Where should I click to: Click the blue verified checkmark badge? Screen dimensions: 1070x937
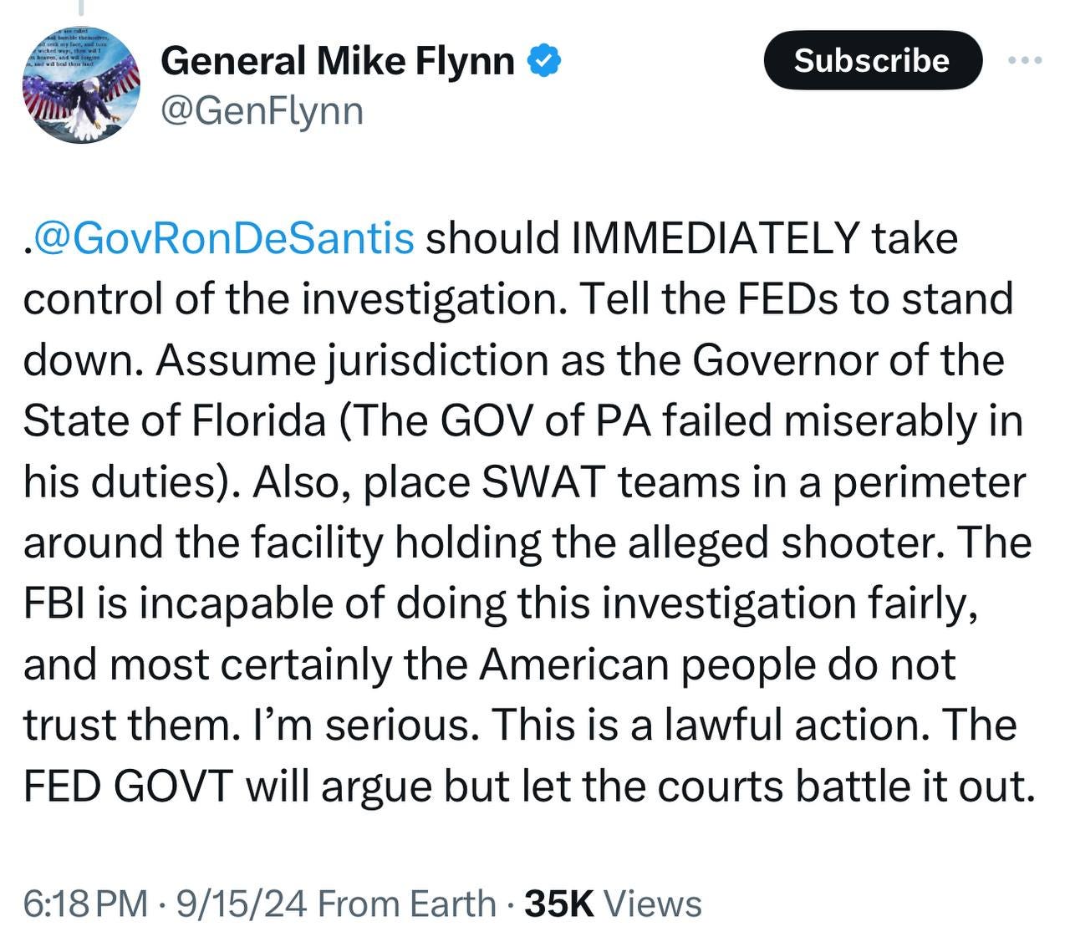click(544, 61)
